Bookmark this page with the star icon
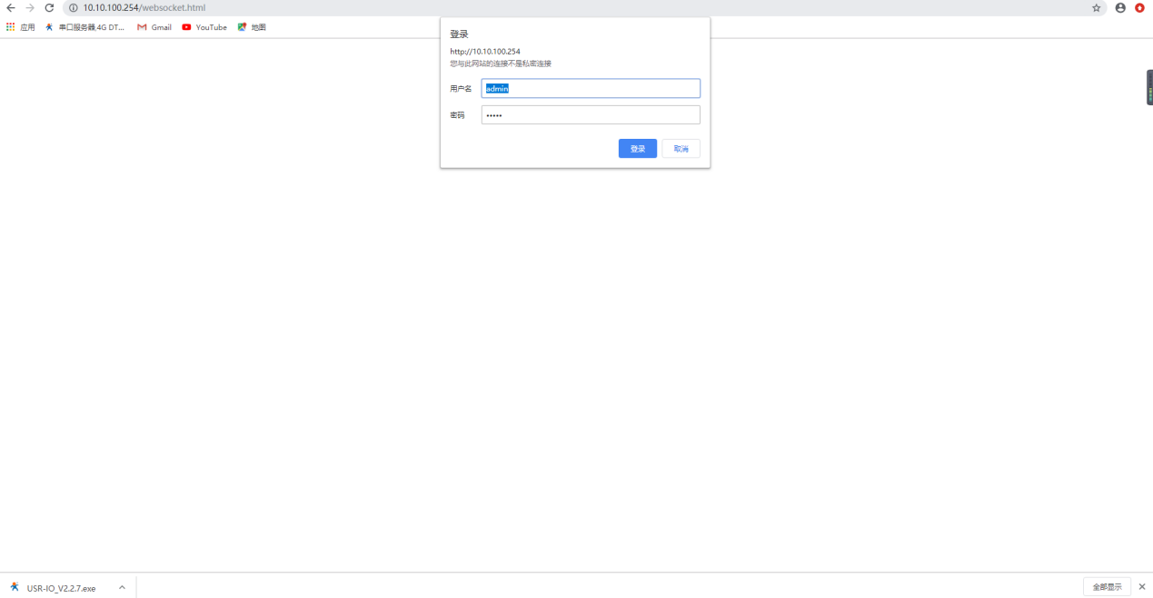Viewport: 1153px width, 598px height. pyautogui.click(x=1096, y=7)
